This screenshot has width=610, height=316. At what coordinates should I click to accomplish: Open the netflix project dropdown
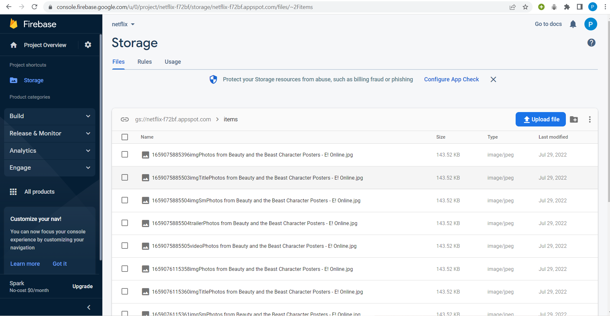(123, 24)
